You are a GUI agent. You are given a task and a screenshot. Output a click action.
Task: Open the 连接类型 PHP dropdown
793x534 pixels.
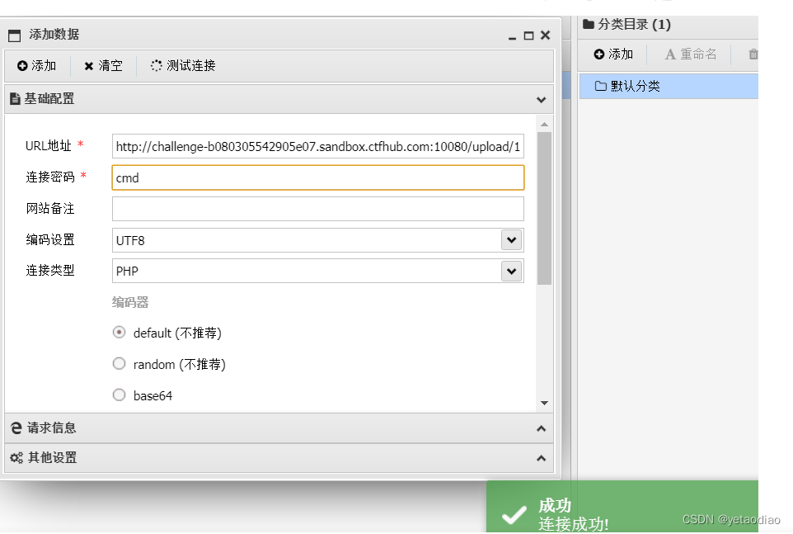point(513,271)
